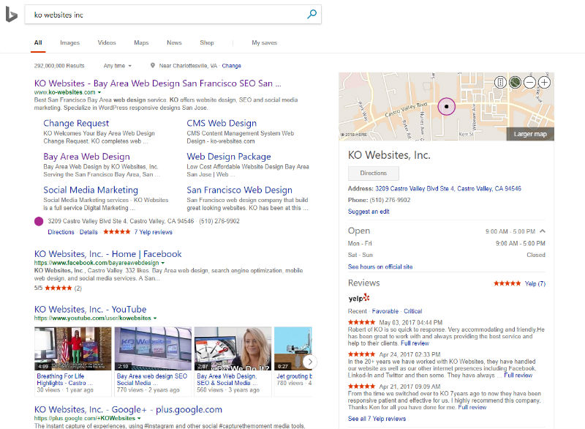Switch to the Videos tab
This screenshot has height=429, width=585.
point(107,42)
